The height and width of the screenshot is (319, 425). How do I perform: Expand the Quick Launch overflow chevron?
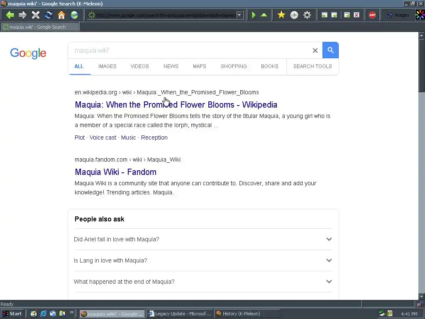pyautogui.click(x=71, y=312)
